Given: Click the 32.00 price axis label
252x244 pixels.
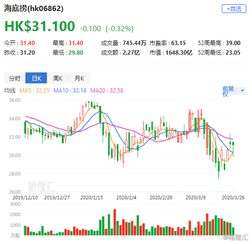Looking at the screenshot, I should (15, 137).
